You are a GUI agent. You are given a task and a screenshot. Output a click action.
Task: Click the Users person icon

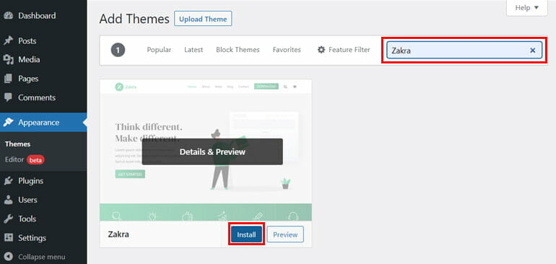click(8, 200)
